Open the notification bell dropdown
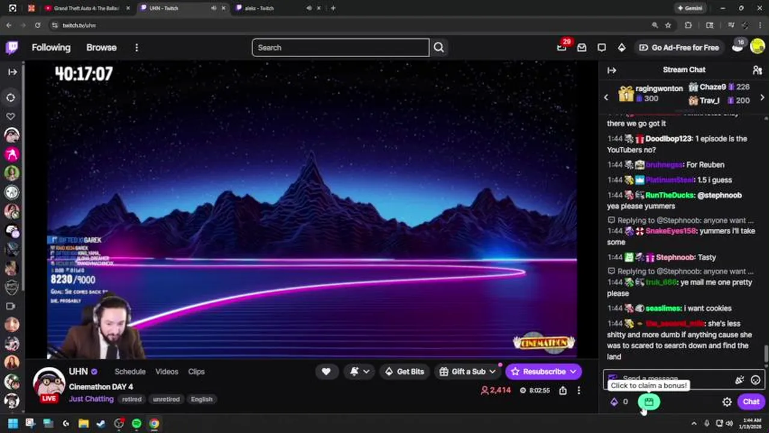The width and height of the screenshot is (769, 433). [x=360, y=372]
